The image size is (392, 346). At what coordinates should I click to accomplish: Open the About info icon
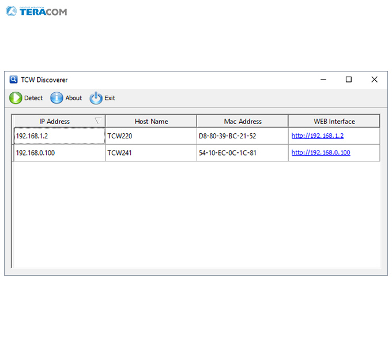pos(56,98)
